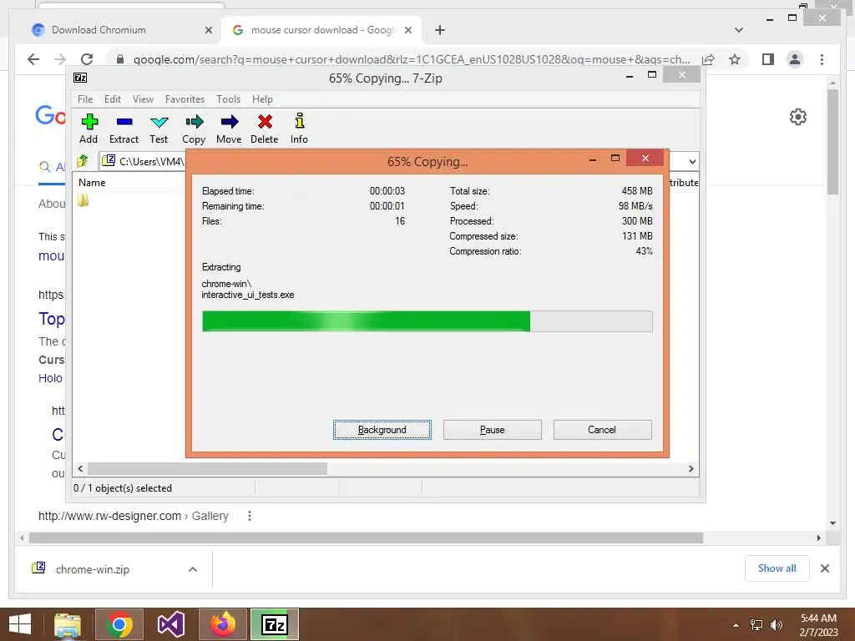Expand the chrome-win.zip download options chevron

(193, 569)
